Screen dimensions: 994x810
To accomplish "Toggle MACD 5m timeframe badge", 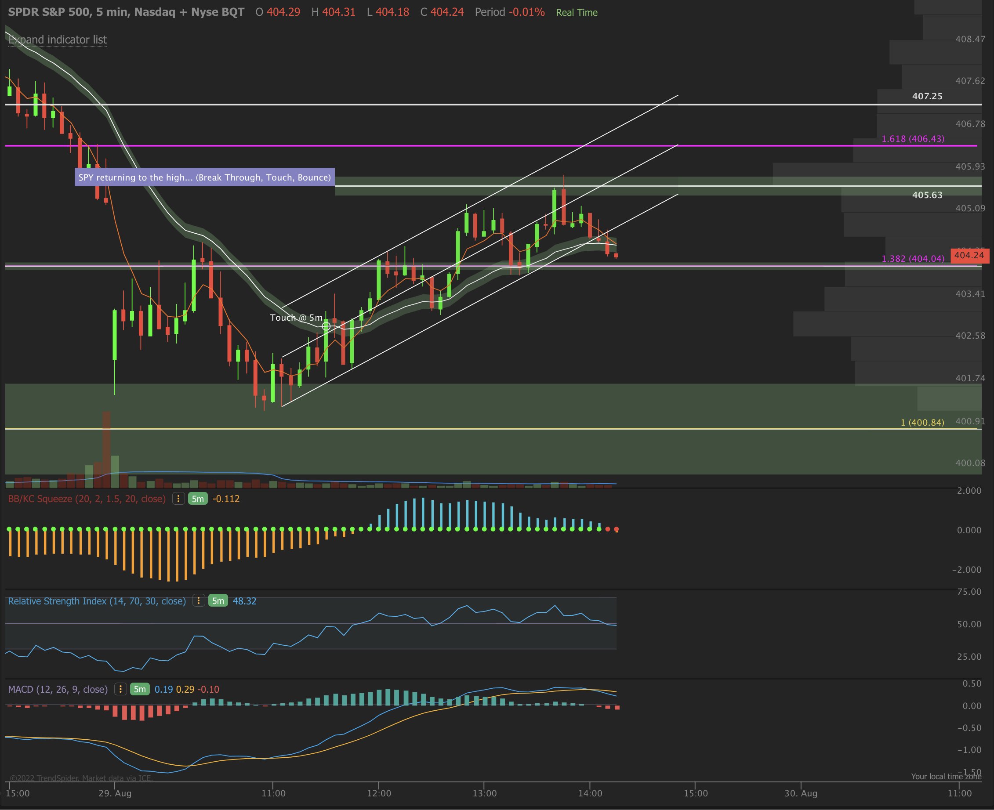I will [x=140, y=689].
